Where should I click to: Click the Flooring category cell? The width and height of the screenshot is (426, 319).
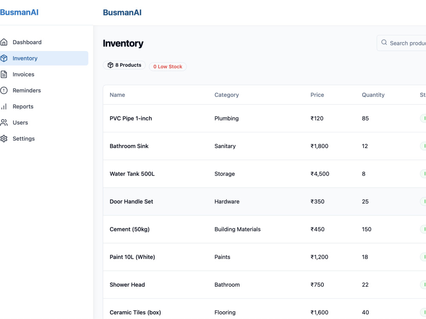(x=225, y=312)
